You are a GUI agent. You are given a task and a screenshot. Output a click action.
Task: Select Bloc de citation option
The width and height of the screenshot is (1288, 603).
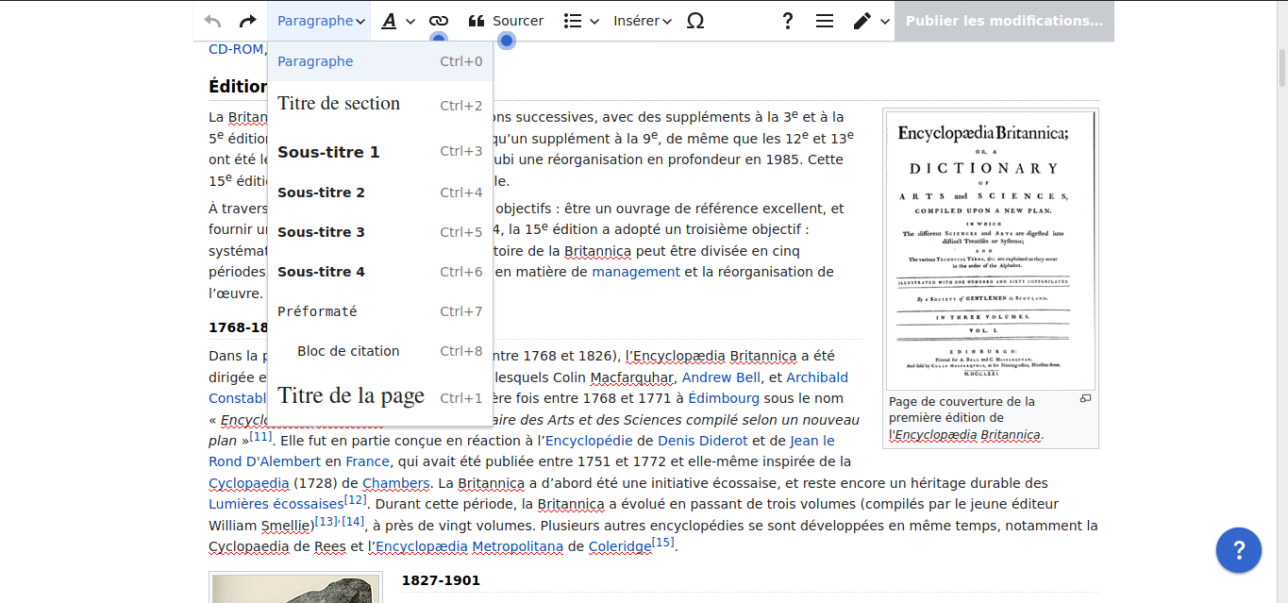click(380, 351)
